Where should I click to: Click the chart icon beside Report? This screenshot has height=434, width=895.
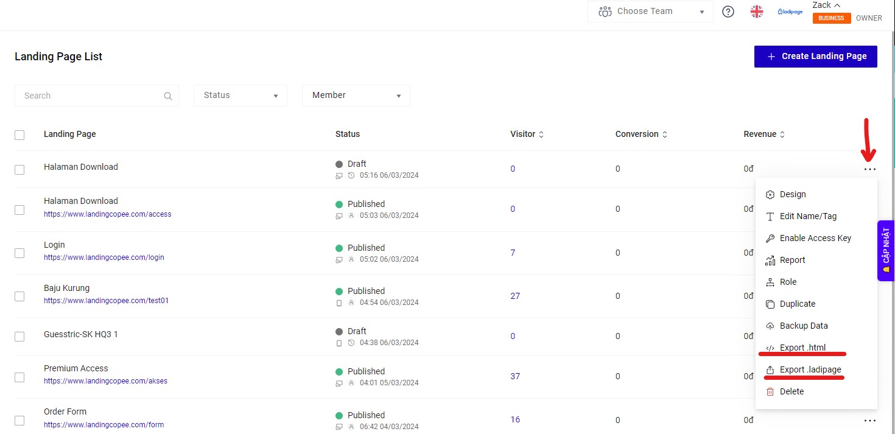click(770, 261)
